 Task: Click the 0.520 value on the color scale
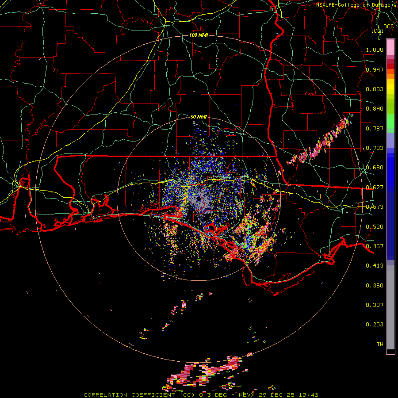coord(375,227)
